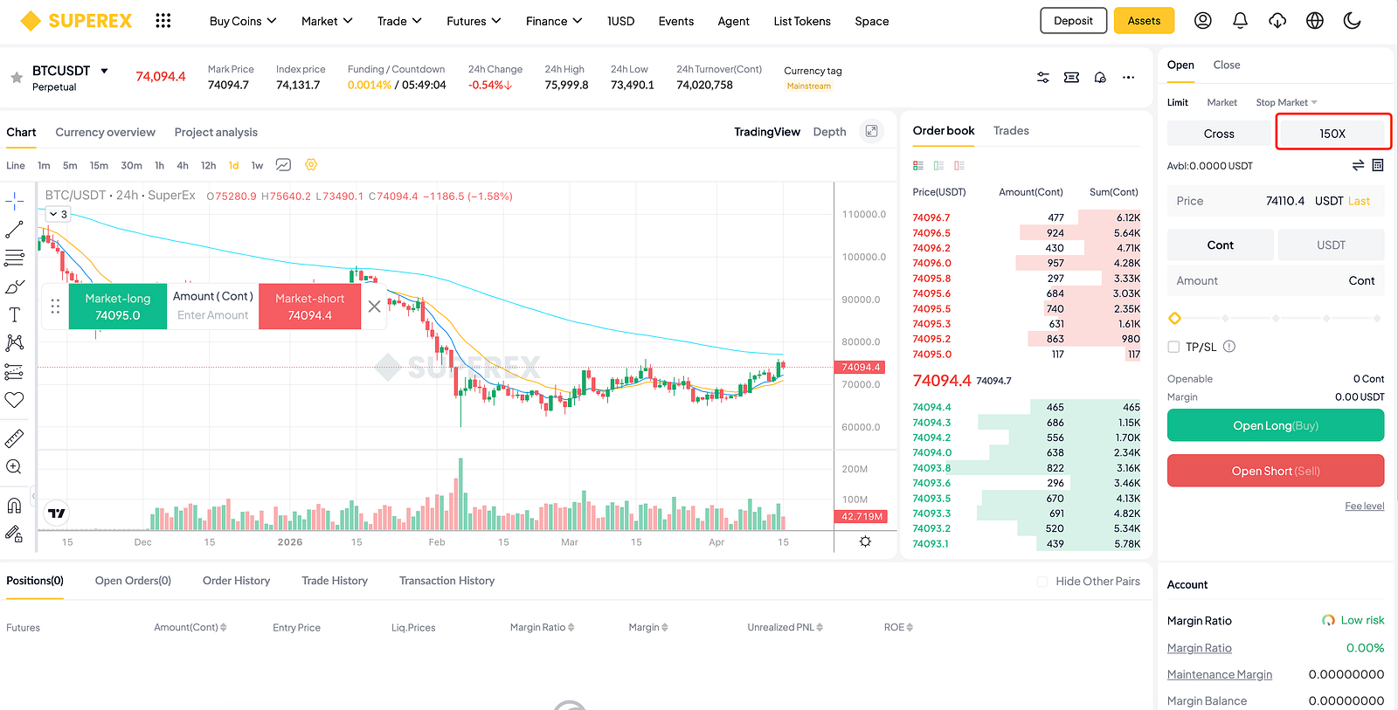Viewport: 1398px width, 710px height.
Task: Select the text annotation tool
Action: coord(15,314)
